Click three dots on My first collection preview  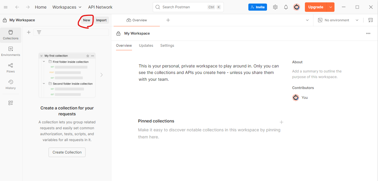[92, 56]
